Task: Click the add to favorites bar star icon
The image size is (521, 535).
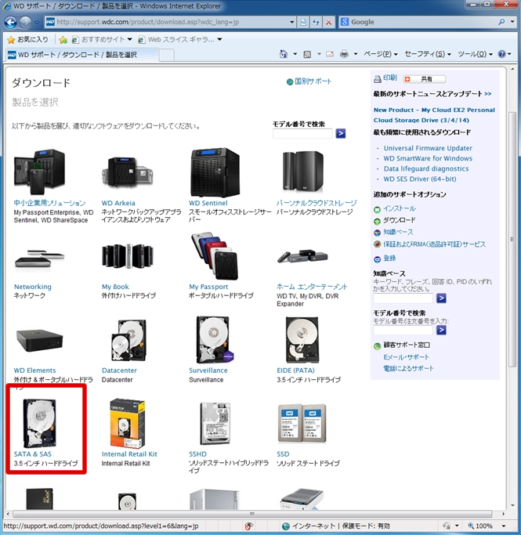Action: pos(63,40)
